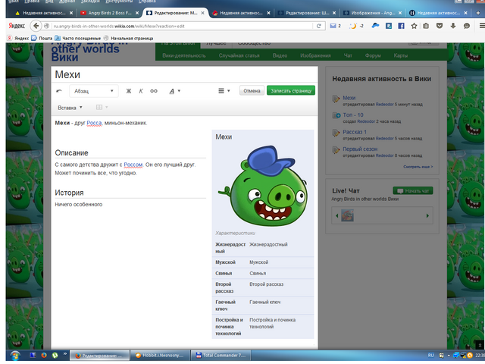Click the undo arrow in editor toolbar
Viewport: 485px width, 364px height.
click(x=59, y=91)
